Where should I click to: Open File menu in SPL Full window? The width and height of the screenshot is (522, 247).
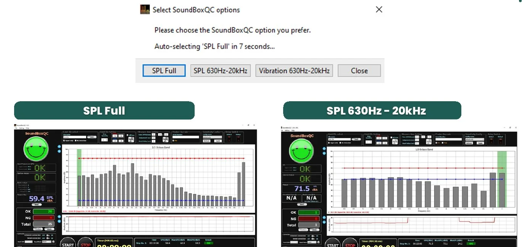pyautogui.click(x=16, y=128)
